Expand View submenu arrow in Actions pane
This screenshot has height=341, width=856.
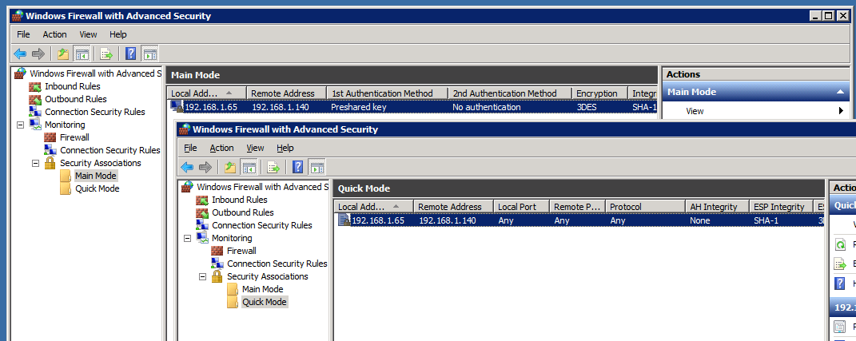click(841, 111)
